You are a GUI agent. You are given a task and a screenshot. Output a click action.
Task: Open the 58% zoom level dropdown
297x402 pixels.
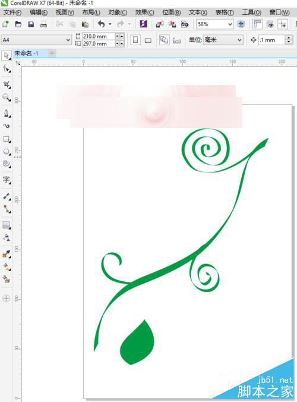pyautogui.click(x=230, y=24)
